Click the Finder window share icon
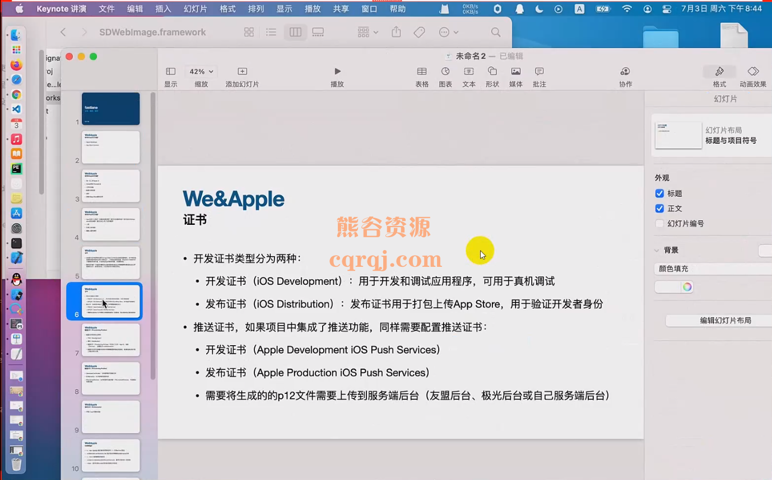 pyautogui.click(x=396, y=32)
